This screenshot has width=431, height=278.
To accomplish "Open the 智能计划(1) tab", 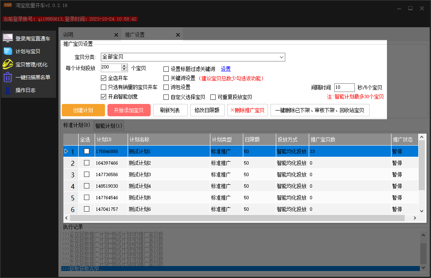I will pos(109,126).
